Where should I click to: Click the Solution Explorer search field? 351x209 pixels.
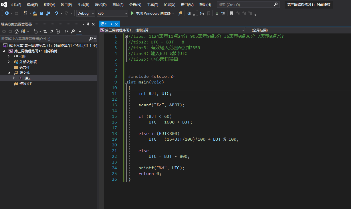point(43,39)
